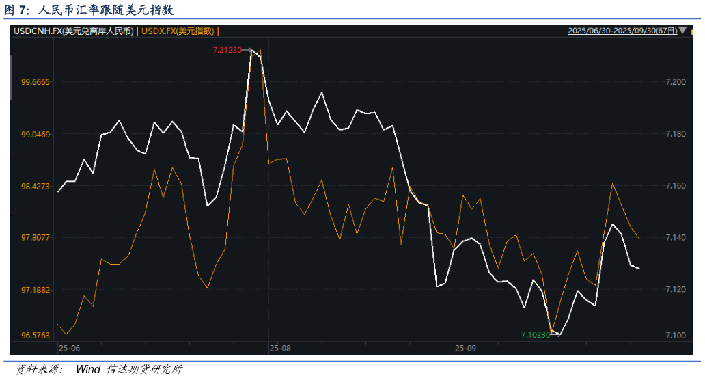Click the chart title 图 7 人民币汇率跟随美元指数
The image size is (705, 378).
point(89,9)
